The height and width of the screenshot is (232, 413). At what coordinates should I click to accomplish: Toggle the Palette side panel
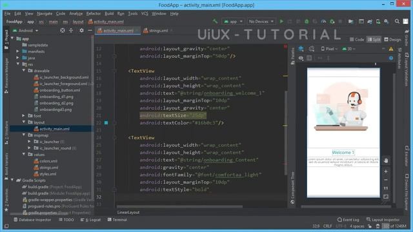click(292, 56)
